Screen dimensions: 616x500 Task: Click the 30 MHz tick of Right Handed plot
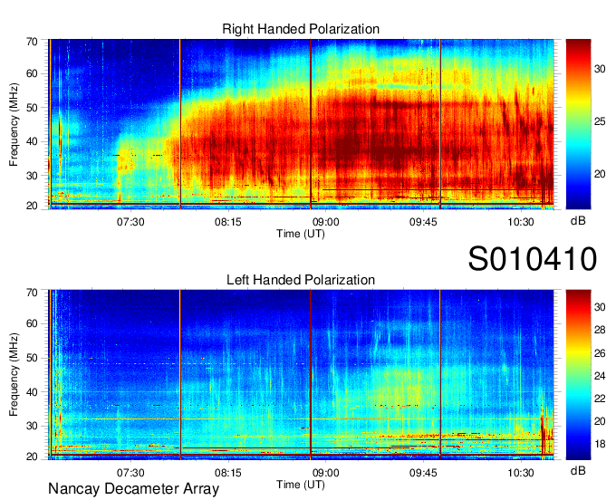pyautogui.click(x=32, y=176)
